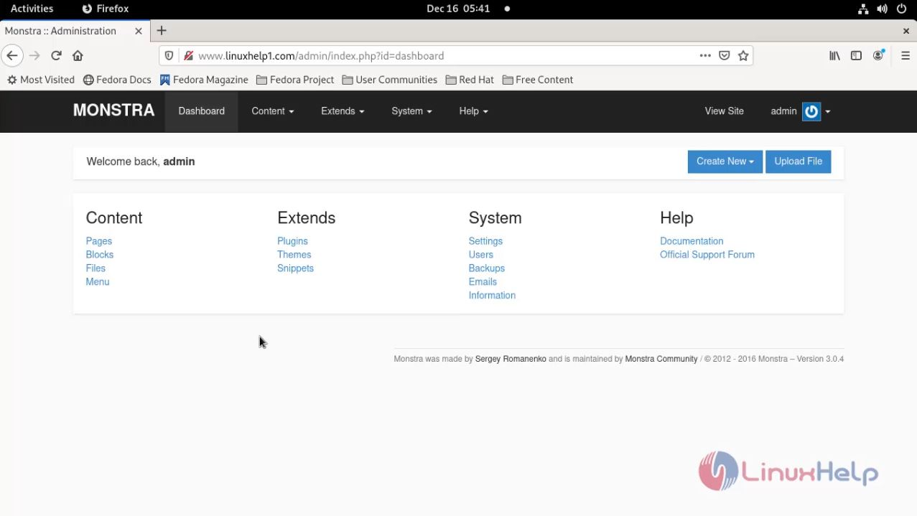The height and width of the screenshot is (516, 917).
Task: Open Free Content bookmark folder
Action: [538, 80]
